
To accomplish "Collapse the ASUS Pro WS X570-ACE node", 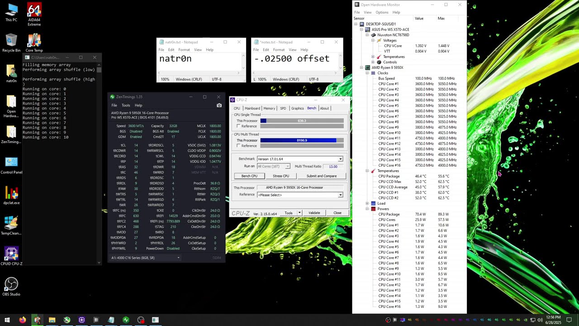I will 361,29.
